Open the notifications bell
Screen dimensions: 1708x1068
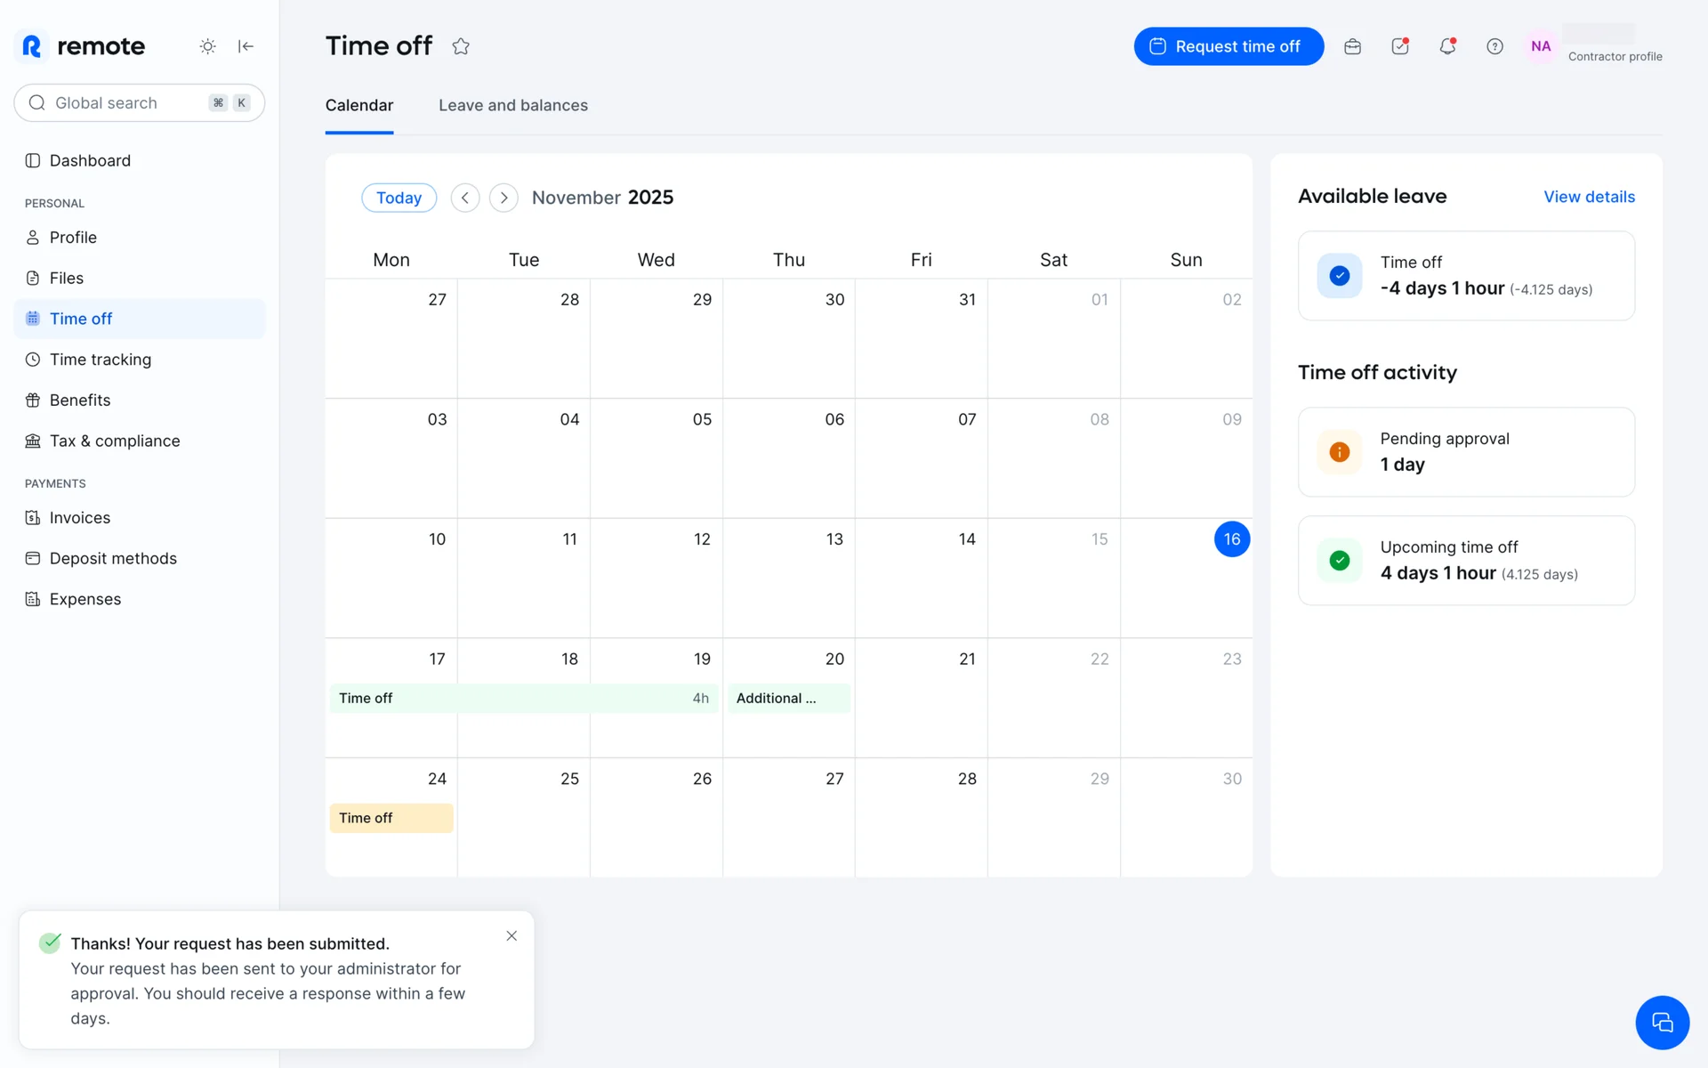[x=1447, y=46]
